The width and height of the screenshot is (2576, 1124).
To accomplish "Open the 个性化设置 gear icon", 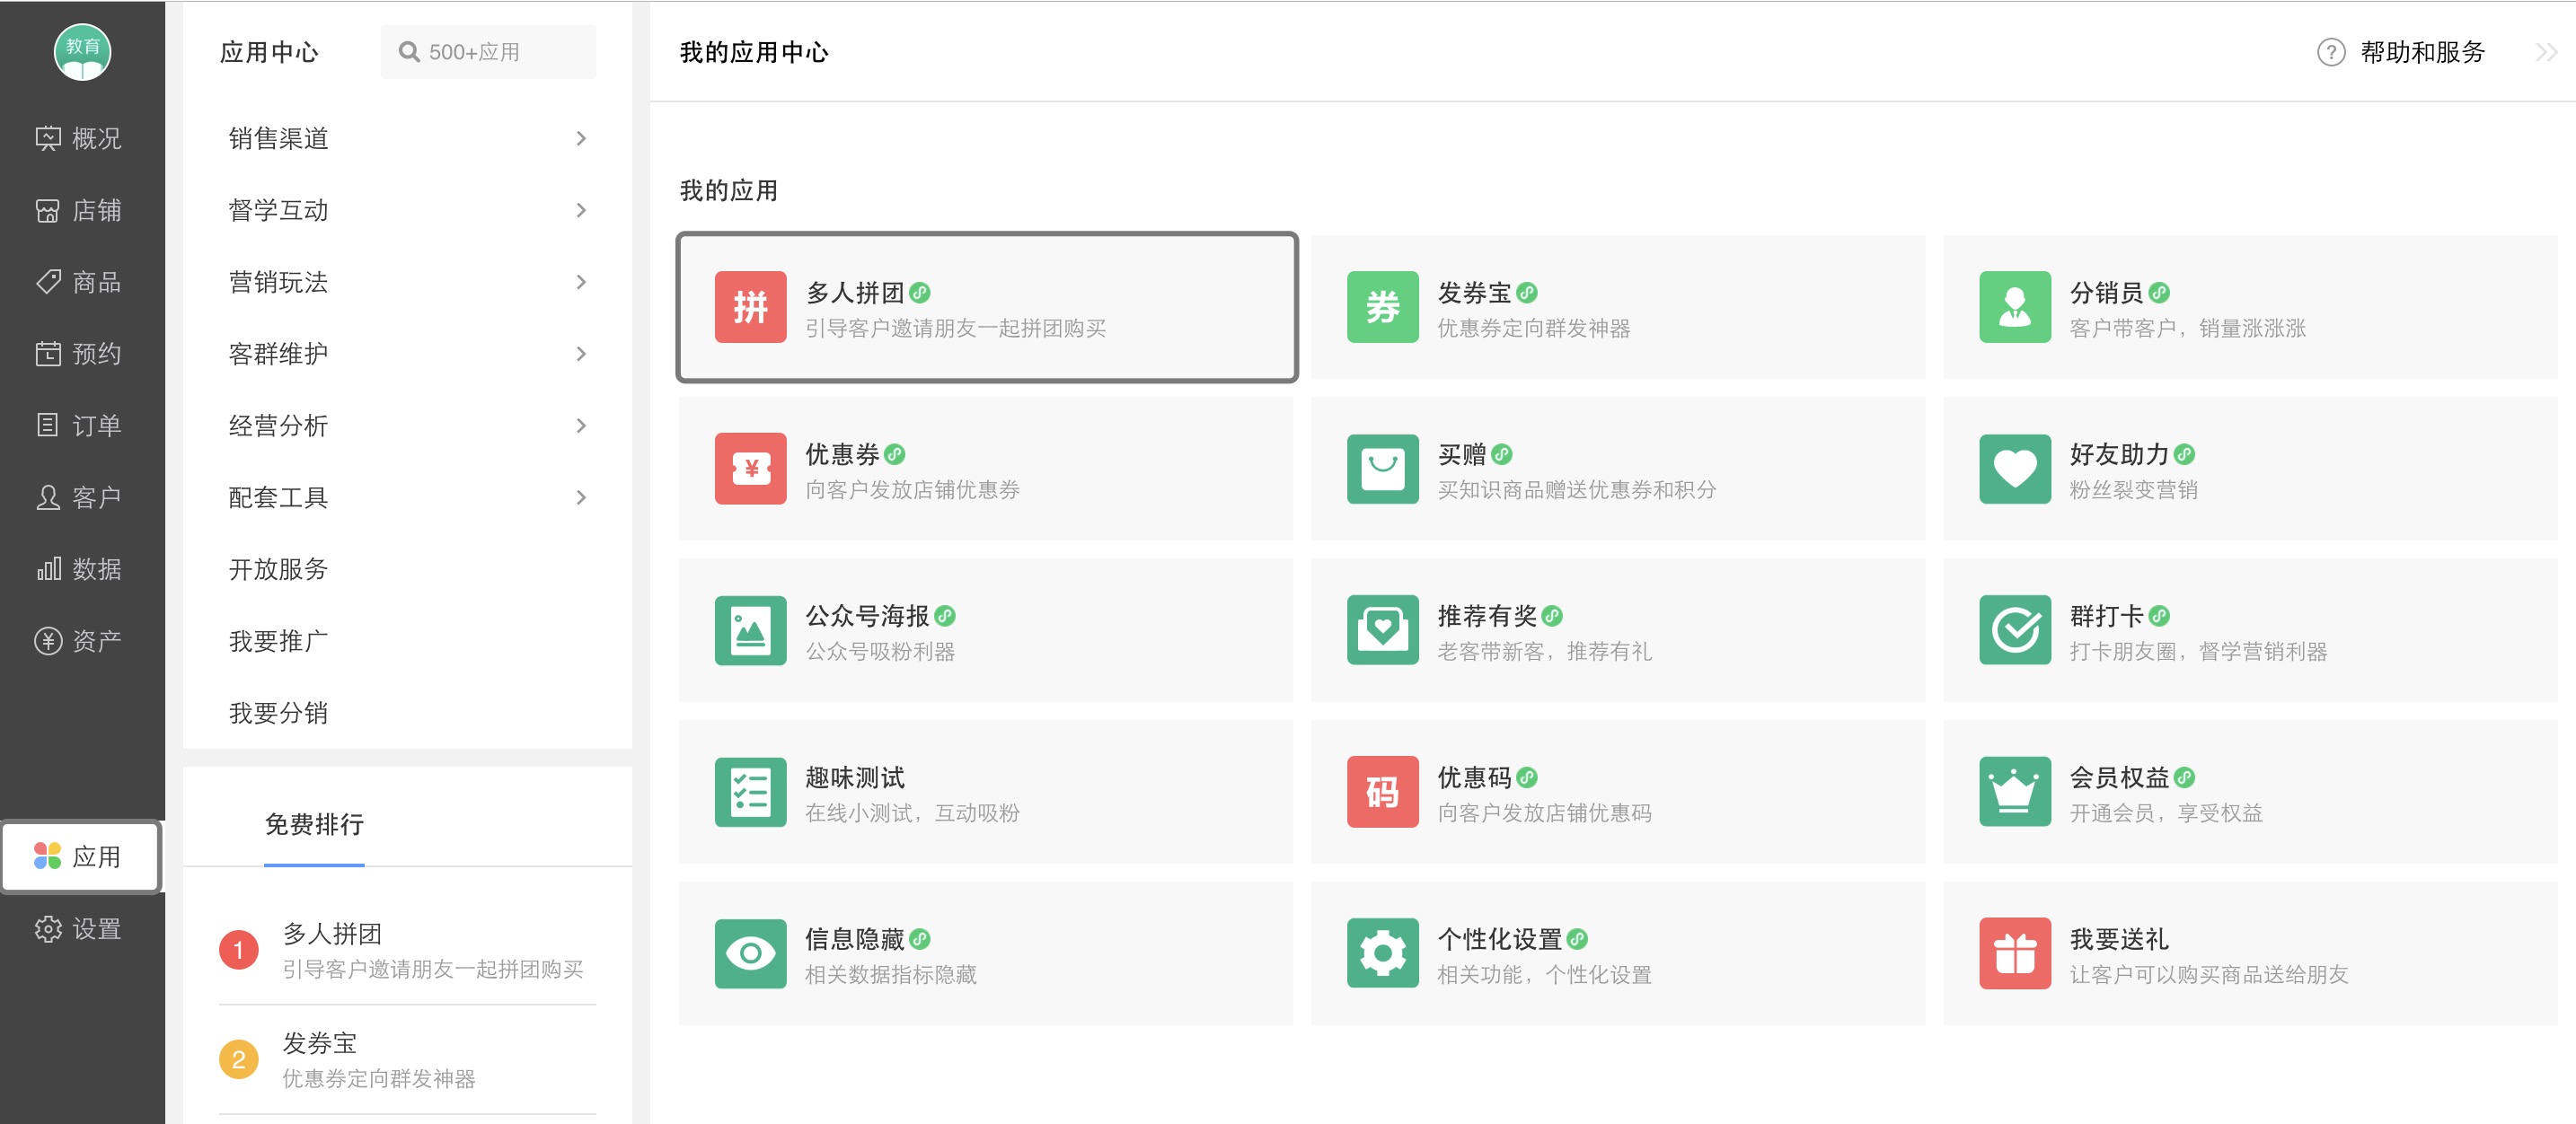I will (1382, 954).
